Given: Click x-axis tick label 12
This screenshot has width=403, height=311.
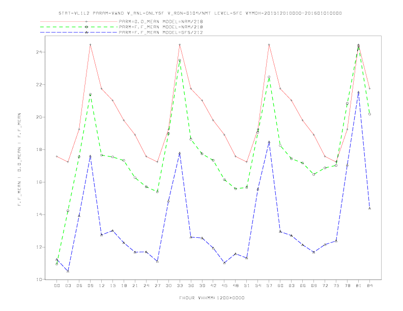Looking at the screenshot, I should [x=102, y=286].
